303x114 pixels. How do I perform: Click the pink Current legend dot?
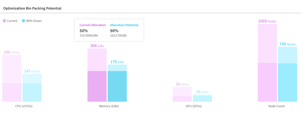[4, 21]
